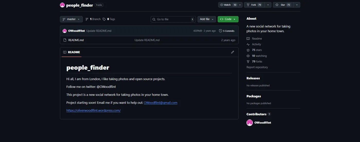Screen dimensions: 360x142
Task: Open the latest commit message Update README.md
Action: tap(99, 31)
